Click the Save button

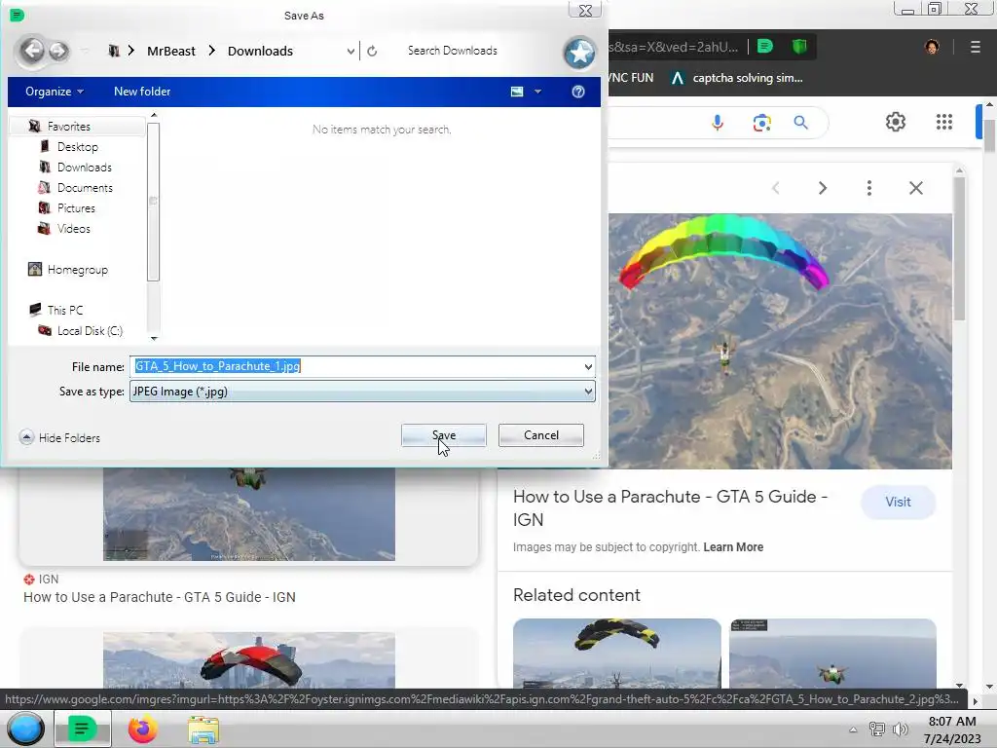coord(444,435)
